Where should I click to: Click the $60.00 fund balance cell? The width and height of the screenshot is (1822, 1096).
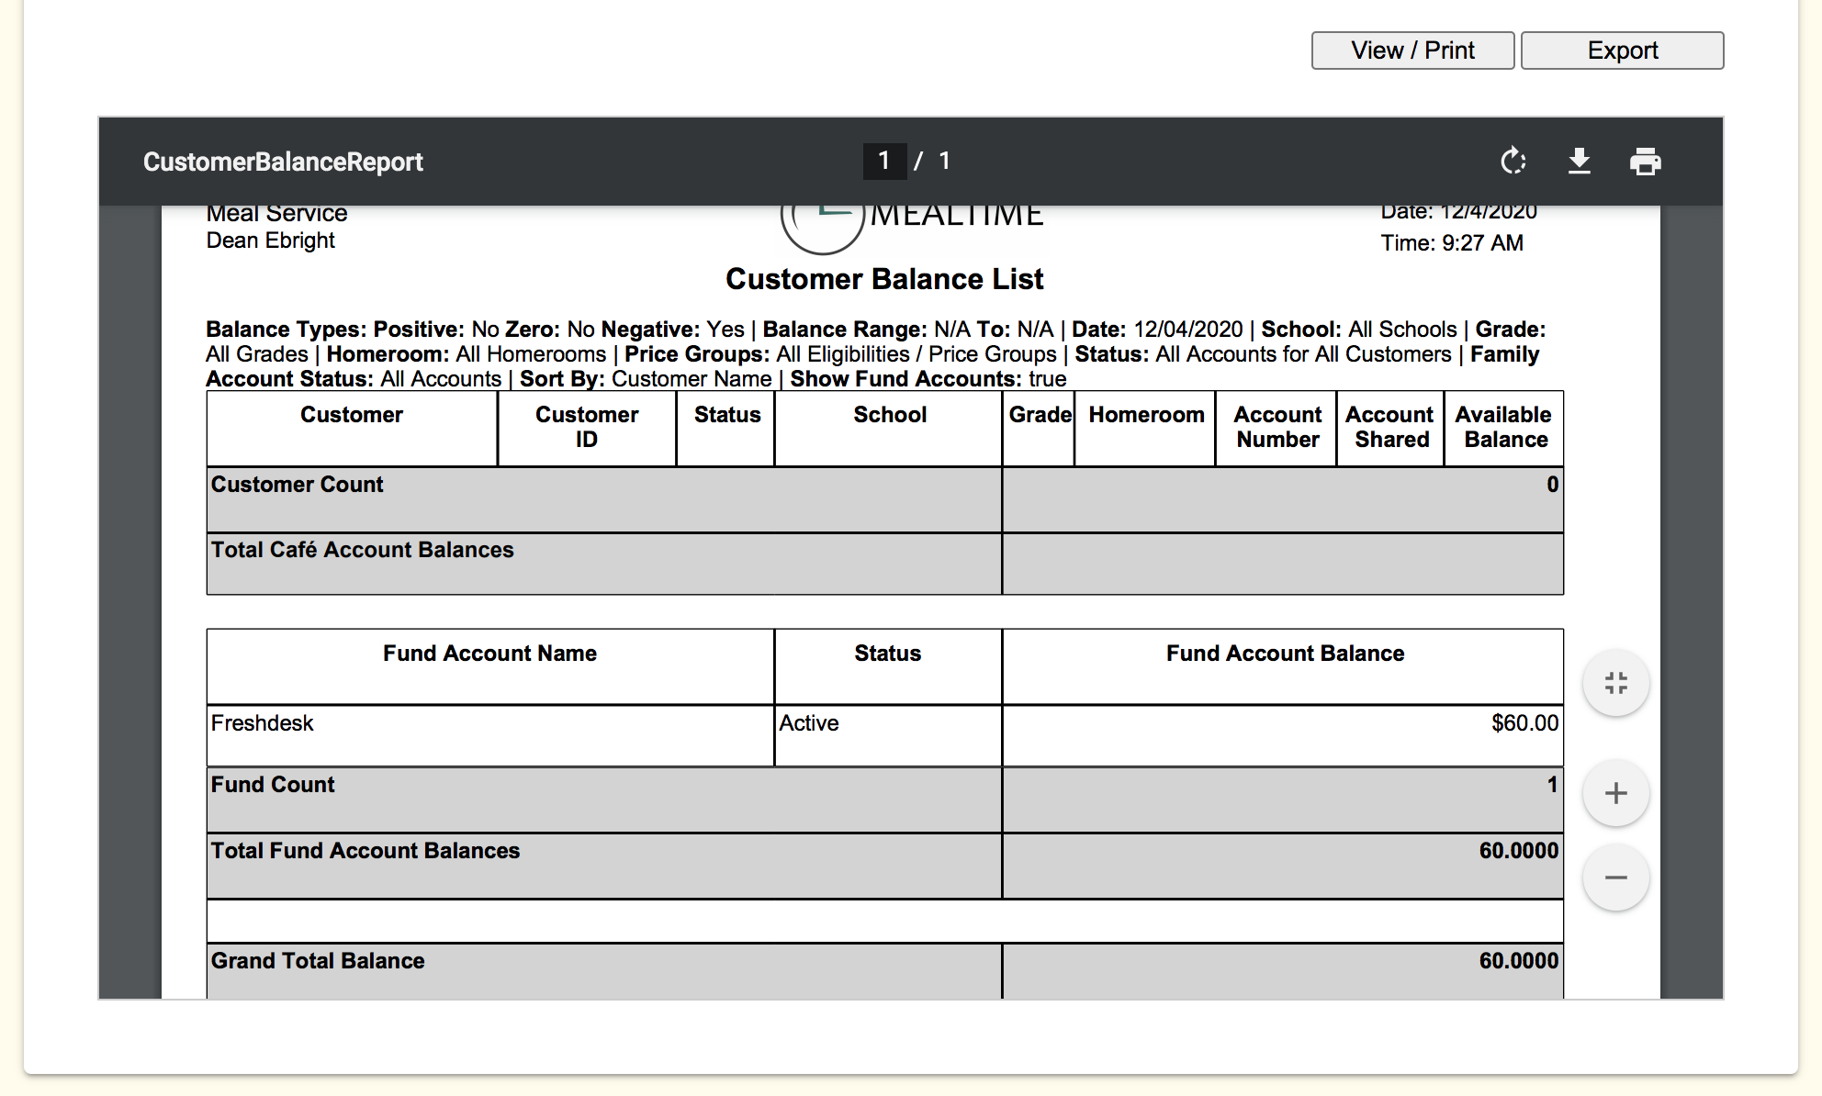1524,723
